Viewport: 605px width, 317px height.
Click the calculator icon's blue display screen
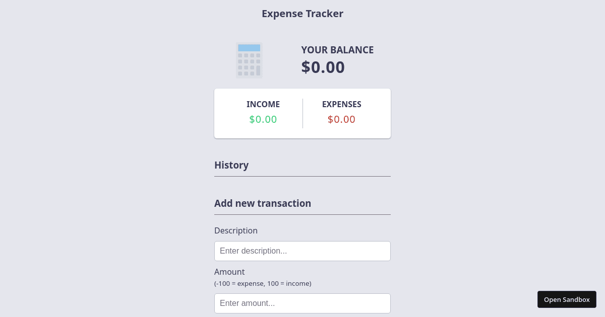pos(249,48)
